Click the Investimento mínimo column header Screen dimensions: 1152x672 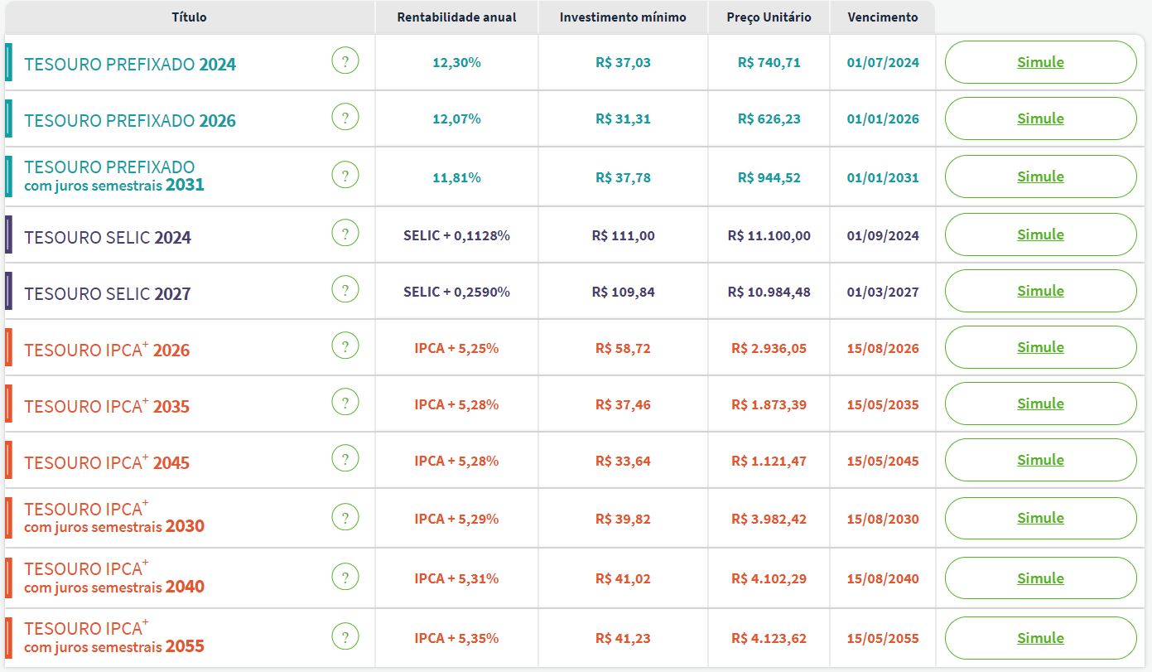pos(623,17)
